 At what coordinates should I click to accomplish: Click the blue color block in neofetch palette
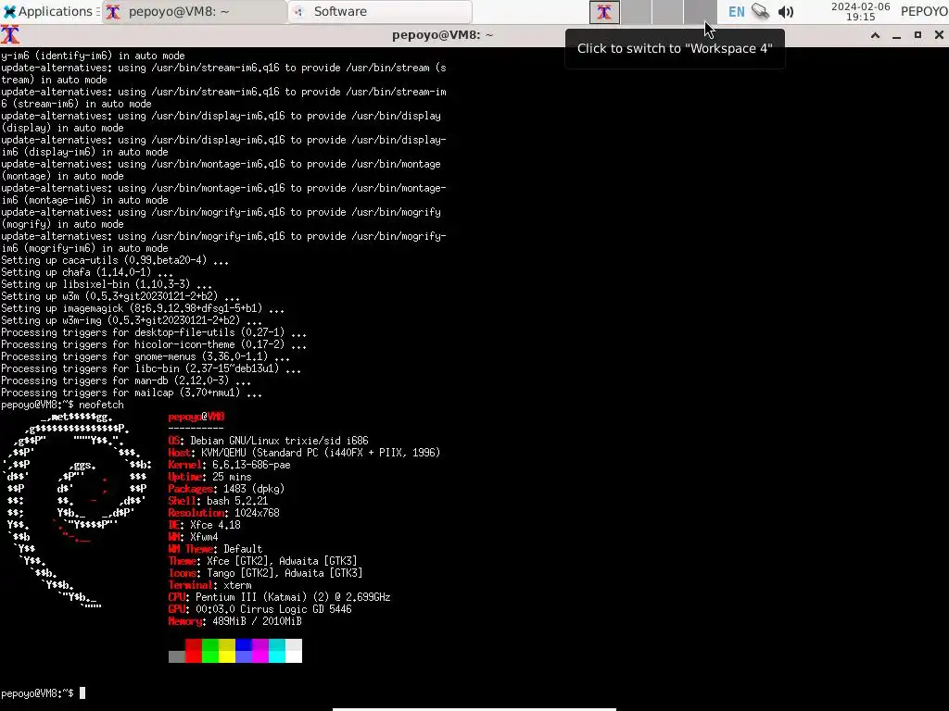[244, 651]
